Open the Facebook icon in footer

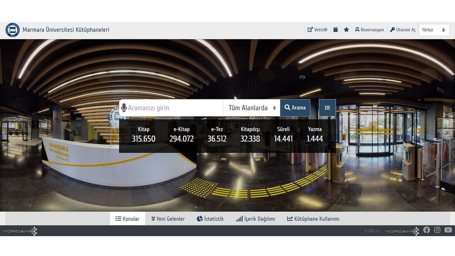(427, 230)
